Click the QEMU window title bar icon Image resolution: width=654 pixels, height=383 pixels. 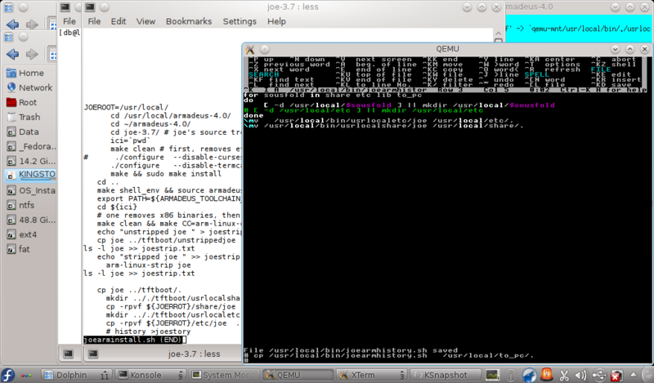(252, 47)
